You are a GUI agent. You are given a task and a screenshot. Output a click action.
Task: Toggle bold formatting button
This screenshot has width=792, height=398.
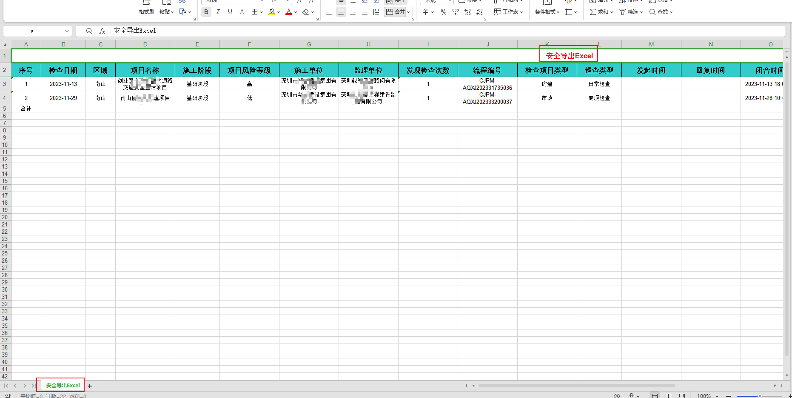(x=206, y=12)
